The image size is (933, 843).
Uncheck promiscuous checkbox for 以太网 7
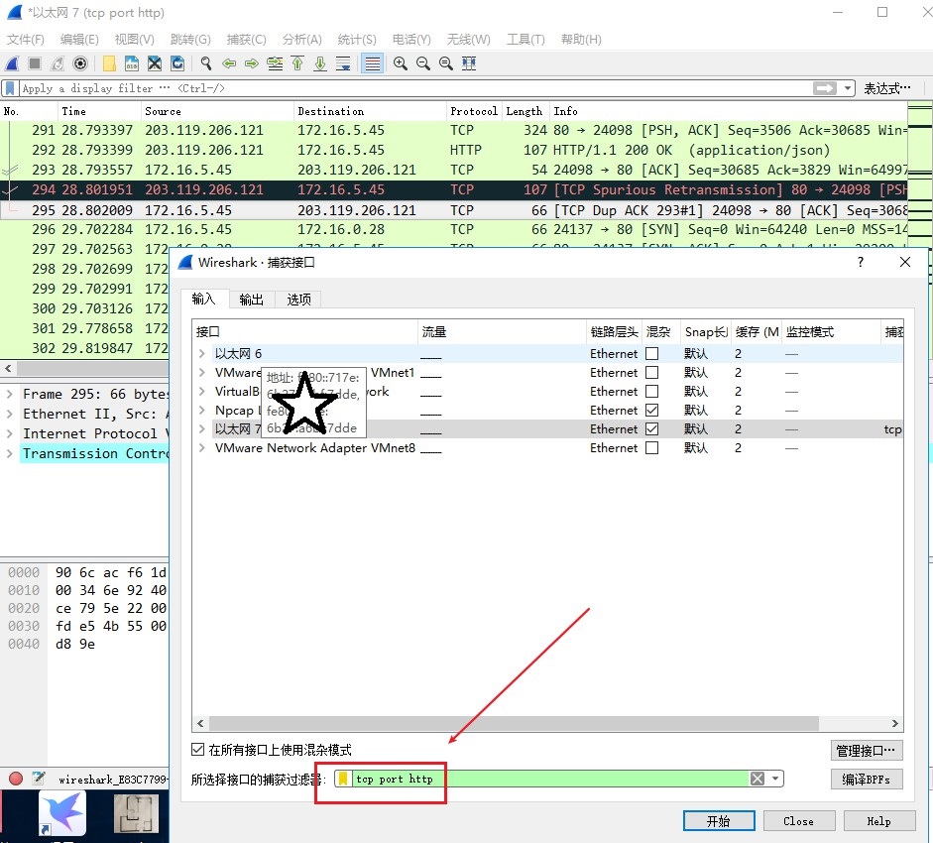(x=652, y=428)
